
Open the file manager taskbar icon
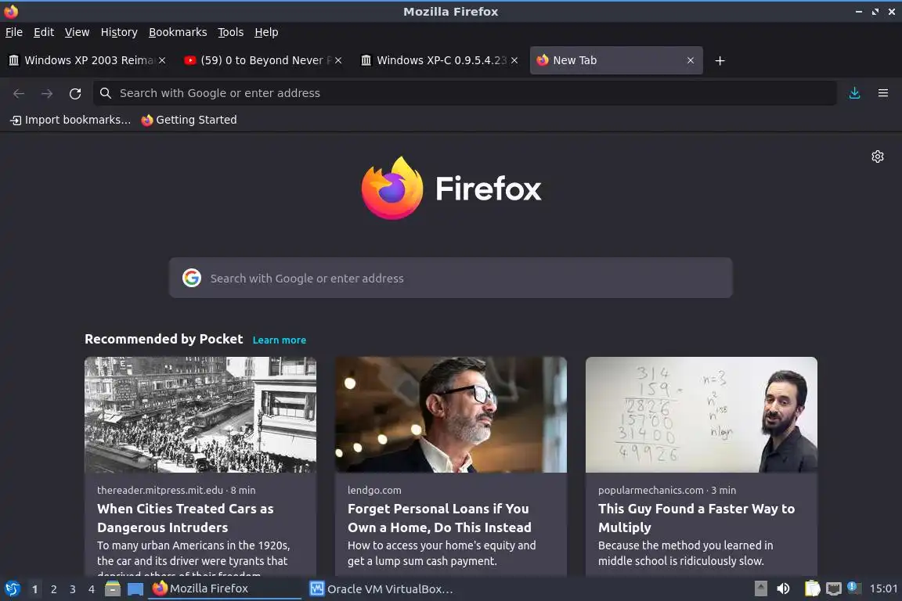(x=112, y=588)
